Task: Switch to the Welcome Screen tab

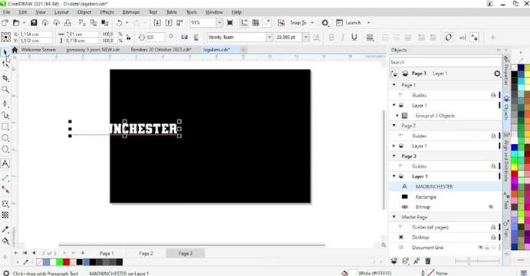Action: click(x=38, y=50)
